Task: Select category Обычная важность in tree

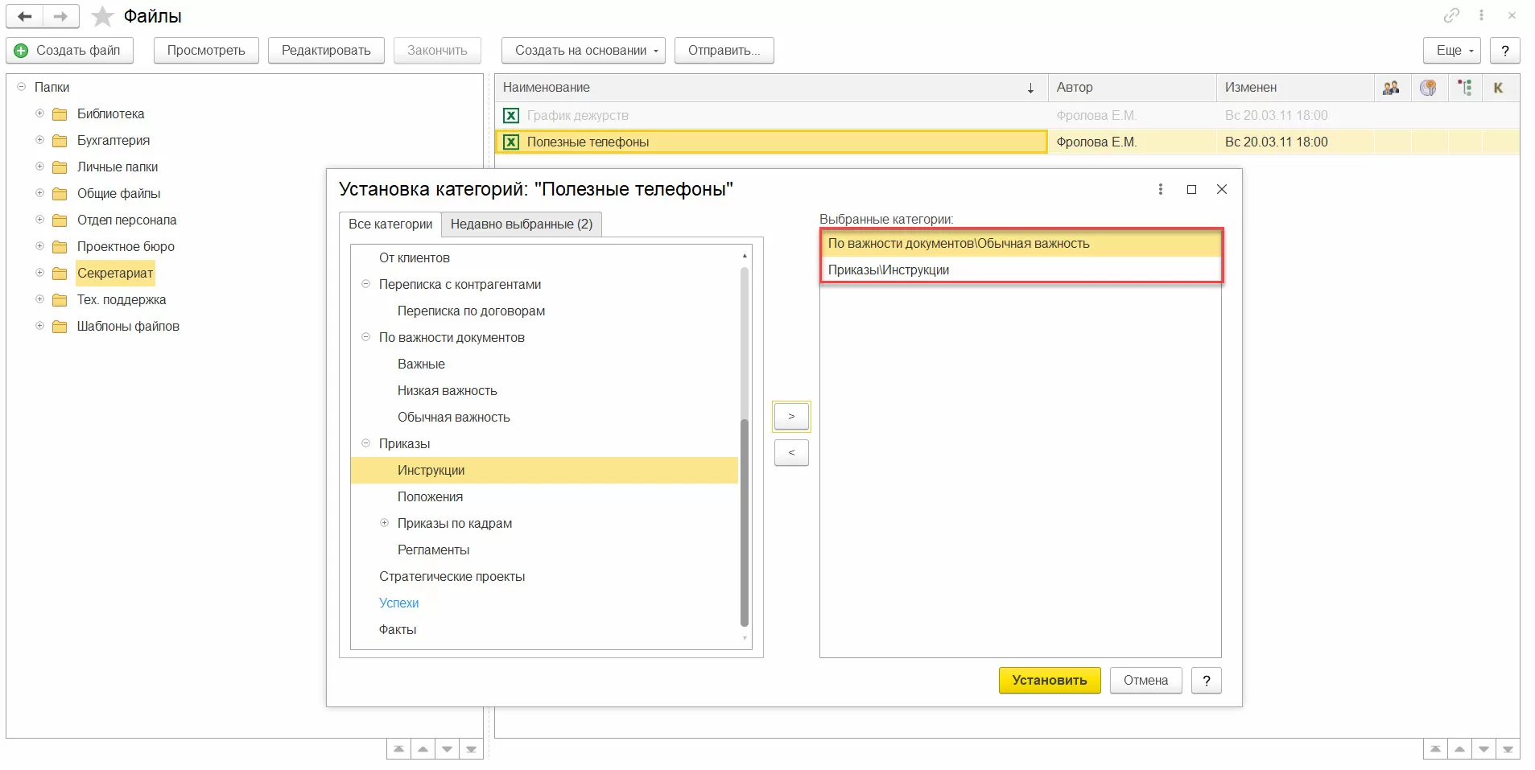Action: point(454,418)
